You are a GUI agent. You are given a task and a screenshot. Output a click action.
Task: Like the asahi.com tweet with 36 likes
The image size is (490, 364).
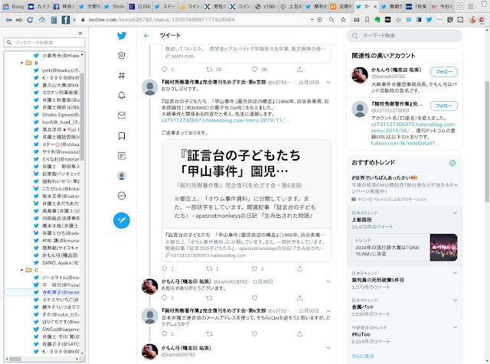(x=255, y=70)
